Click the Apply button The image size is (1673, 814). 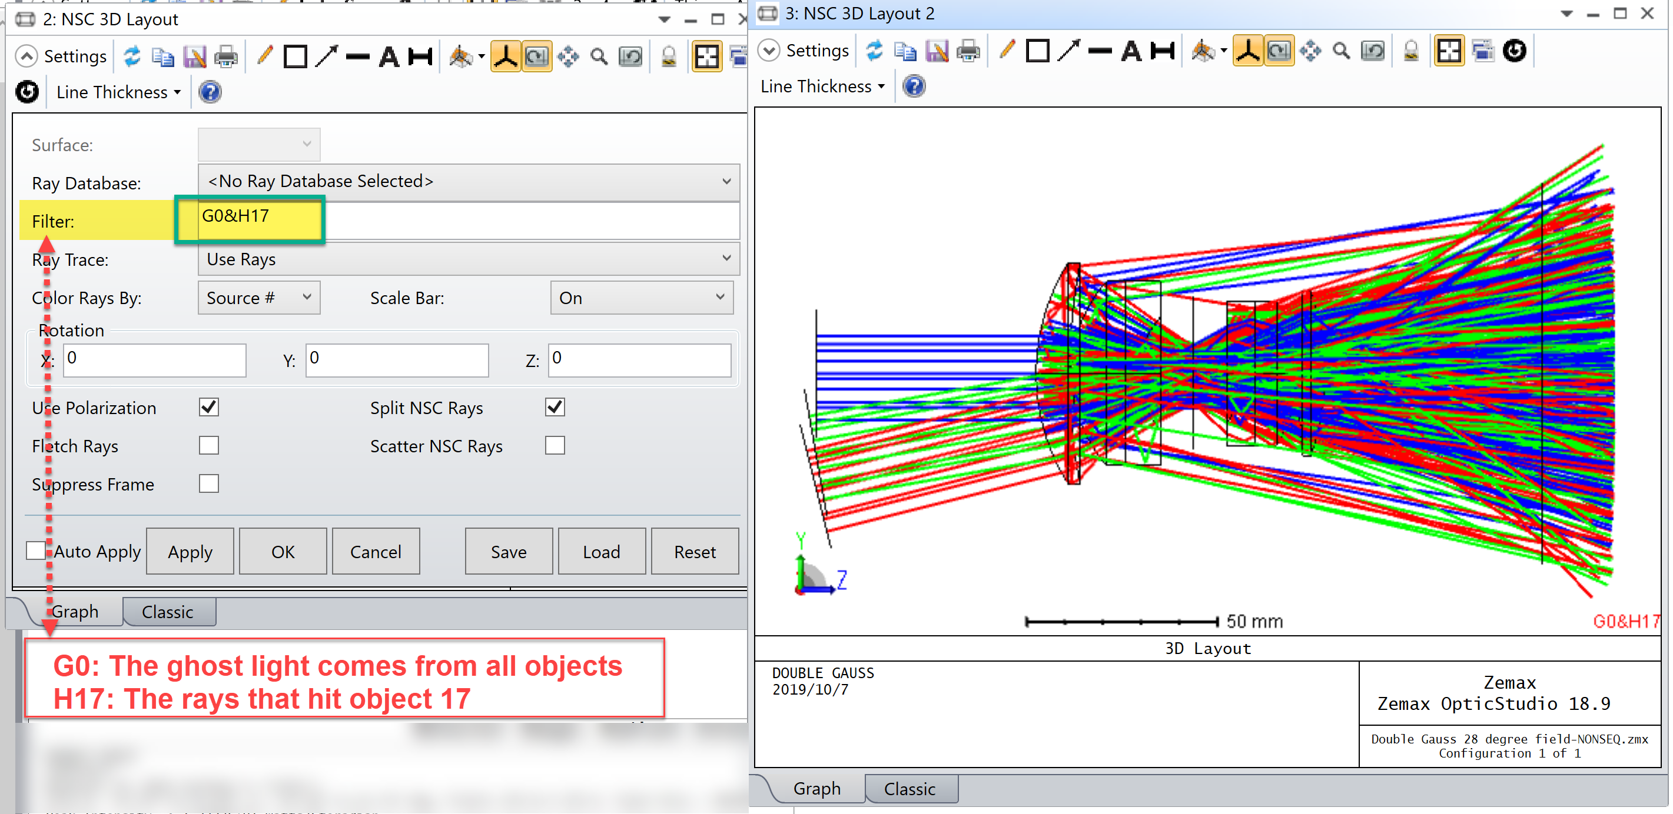[190, 552]
